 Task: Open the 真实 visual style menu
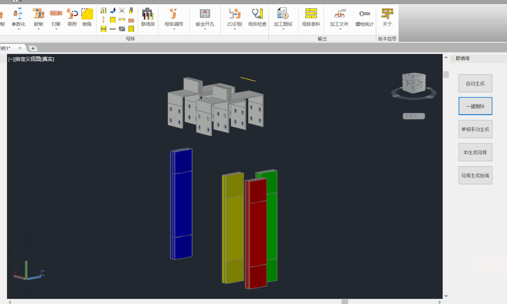click(x=48, y=59)
